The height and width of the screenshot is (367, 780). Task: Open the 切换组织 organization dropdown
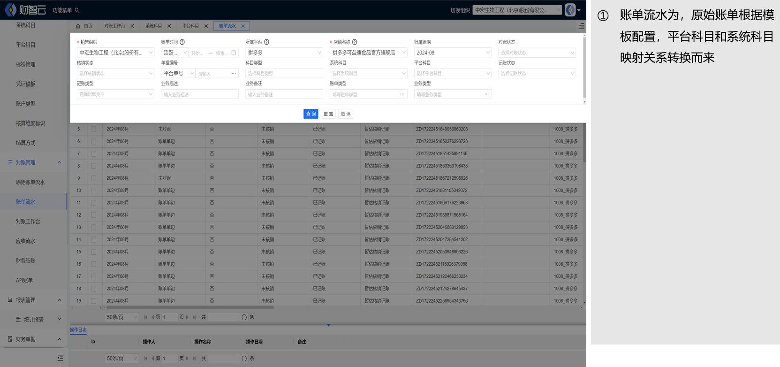click(517, 10)
